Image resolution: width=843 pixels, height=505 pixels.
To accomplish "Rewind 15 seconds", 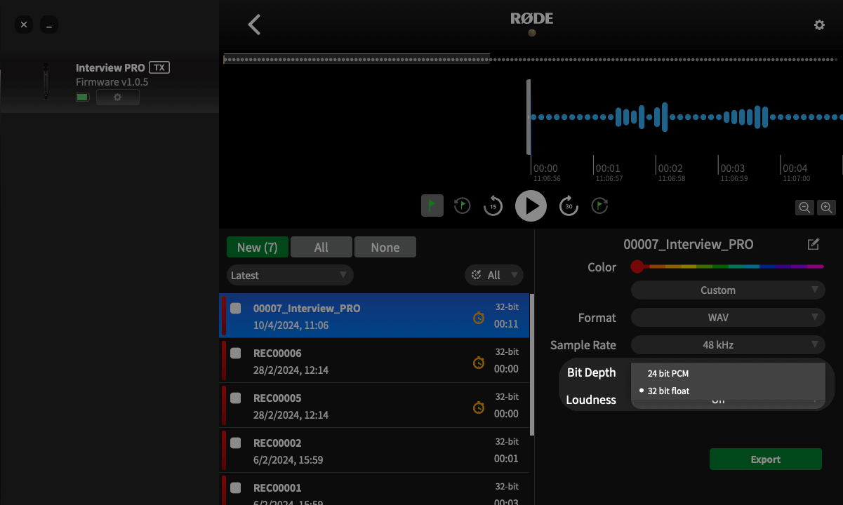I will [x=493, y=206].
